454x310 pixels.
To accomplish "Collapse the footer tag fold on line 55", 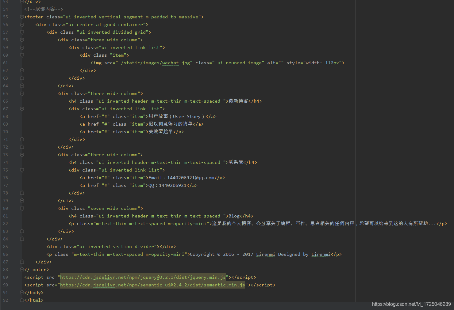I will [x=22, y=17].
